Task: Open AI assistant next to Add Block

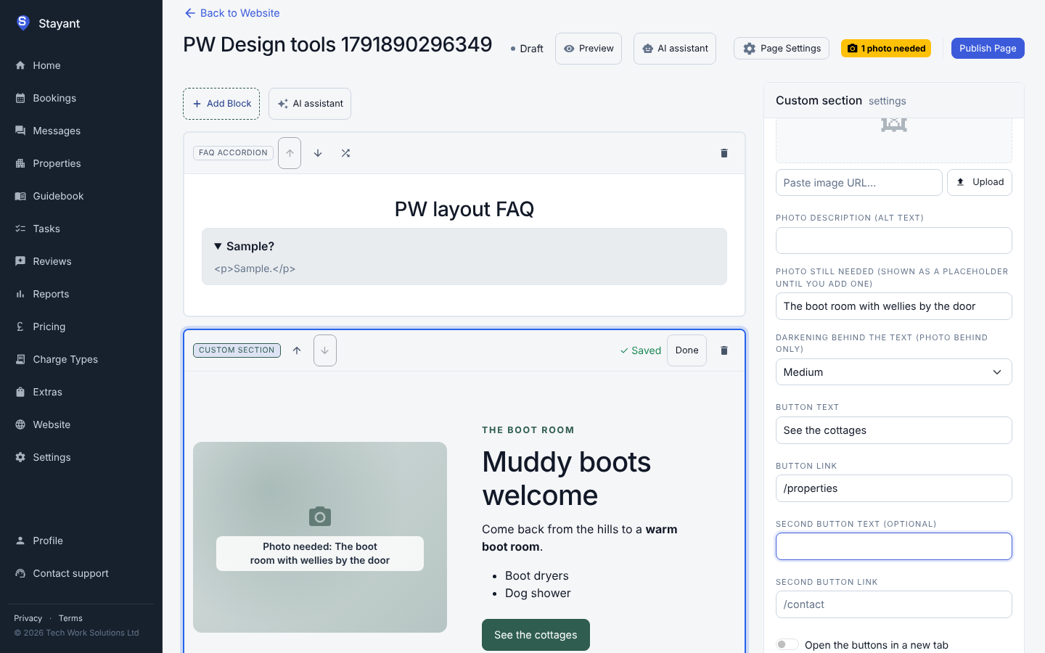Action: [x=310, y=104]
